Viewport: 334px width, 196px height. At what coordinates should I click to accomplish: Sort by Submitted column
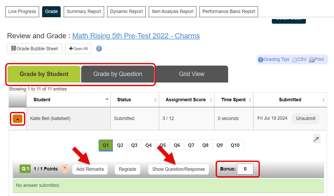[x=290, y=100]
